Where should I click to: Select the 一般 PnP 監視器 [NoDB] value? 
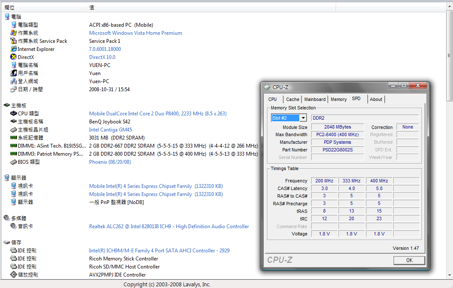coord(116,202)
